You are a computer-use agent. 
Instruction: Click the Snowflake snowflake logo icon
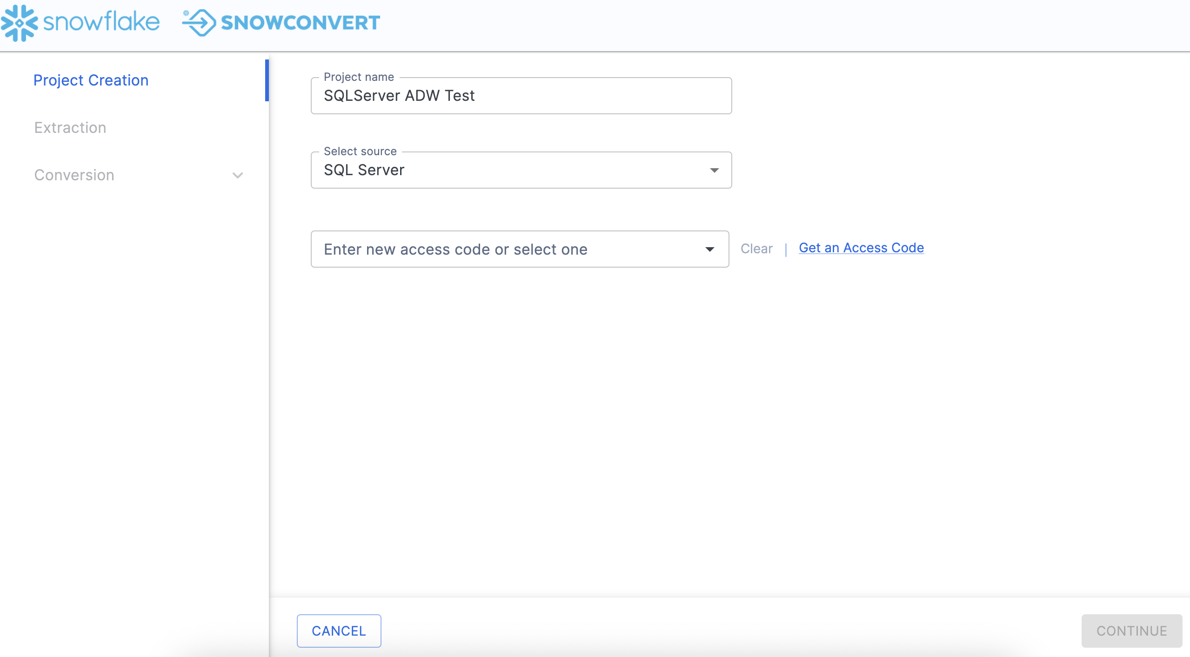tap(20, 23)
